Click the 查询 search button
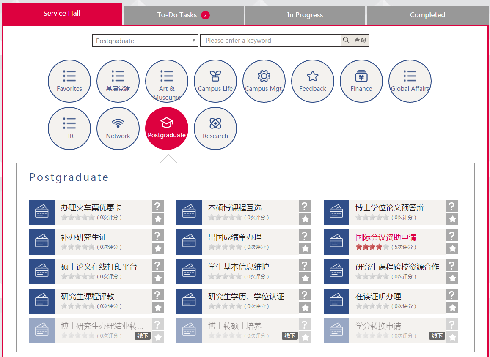The width and height of the screenshot is (490, 357). [x=355, y=41]
